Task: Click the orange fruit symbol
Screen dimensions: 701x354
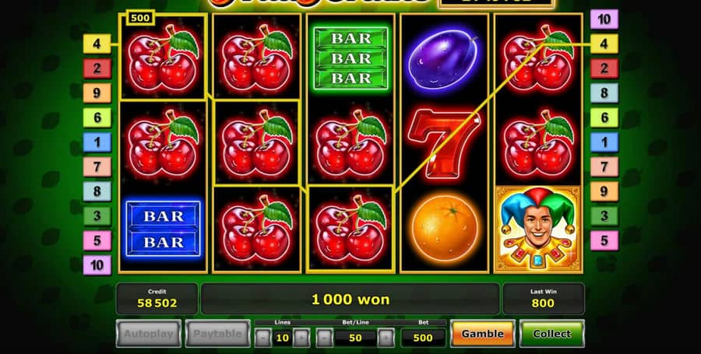Action: tap(445, 228)
